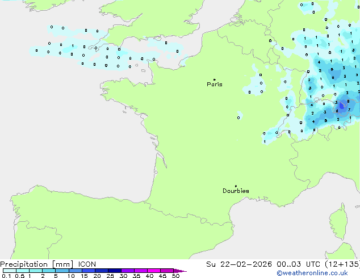Pick the 15–20 mm blue legend swatch

(89, 271)
